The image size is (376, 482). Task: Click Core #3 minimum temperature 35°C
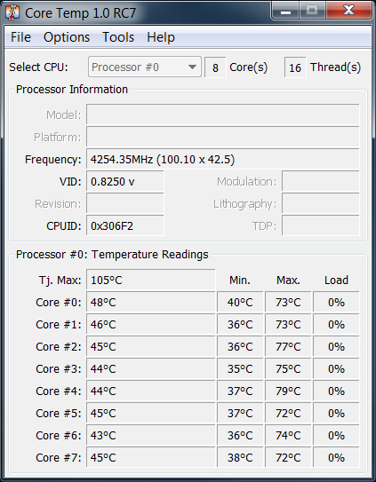pyautogui.click(x=240, y=368)
